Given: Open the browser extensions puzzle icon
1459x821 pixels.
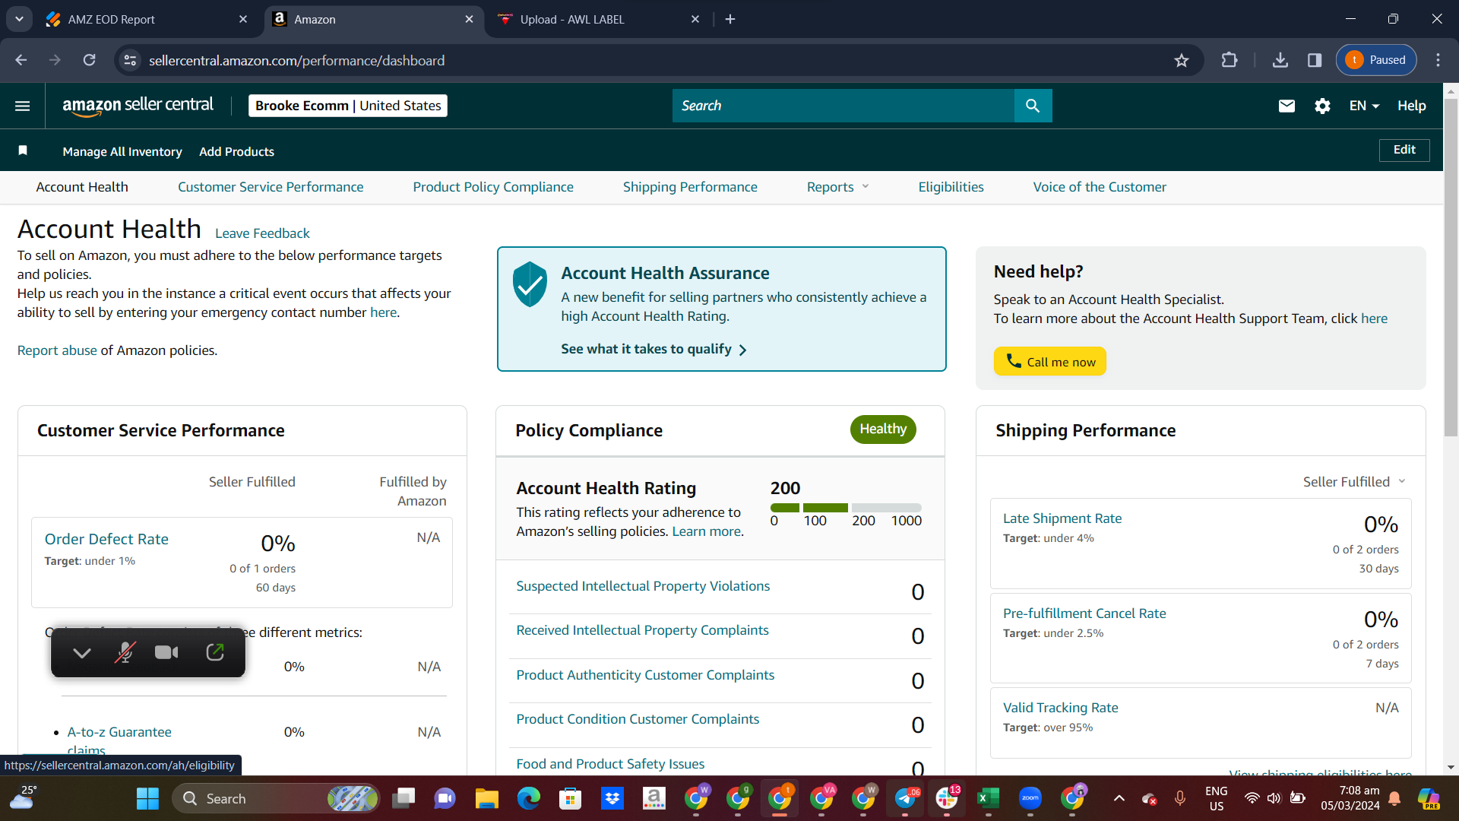Looking at the screenshot, I should (1229, 60).
